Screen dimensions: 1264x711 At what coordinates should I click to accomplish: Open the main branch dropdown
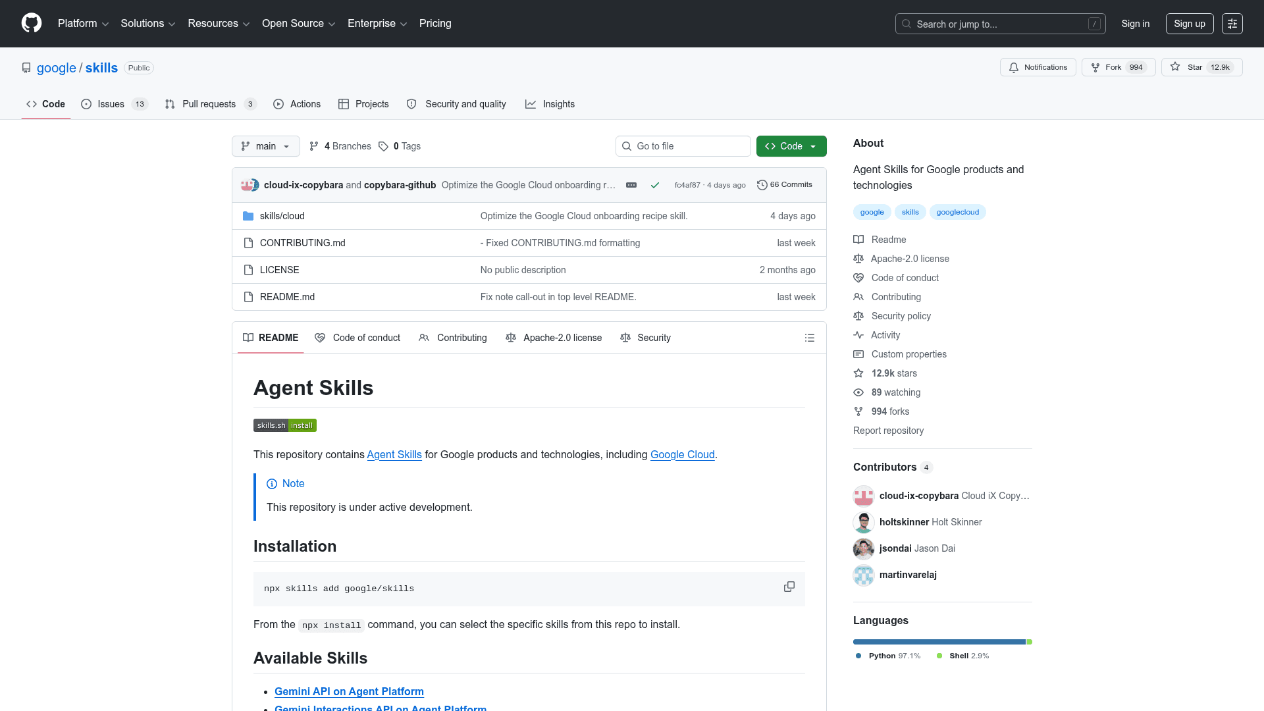(x=265, y=146)
